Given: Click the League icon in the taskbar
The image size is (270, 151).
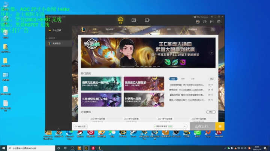Looking at the screenshot, I should [100, 148].
